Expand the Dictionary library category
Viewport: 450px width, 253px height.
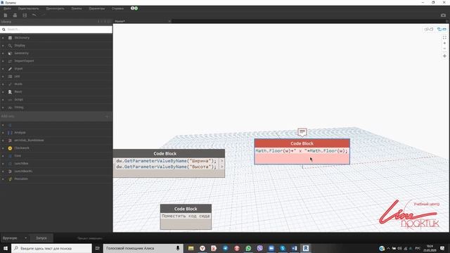coord(3,38)
